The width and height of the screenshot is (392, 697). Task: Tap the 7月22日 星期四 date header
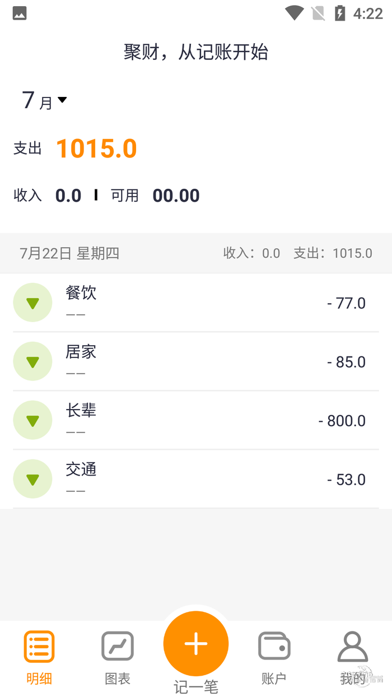[x=69, y=253]
